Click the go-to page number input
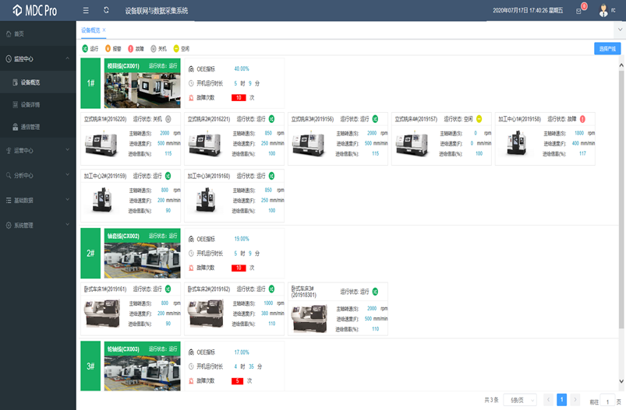The height and width of the screenshot is (410, 626). (x=607, y=401)
